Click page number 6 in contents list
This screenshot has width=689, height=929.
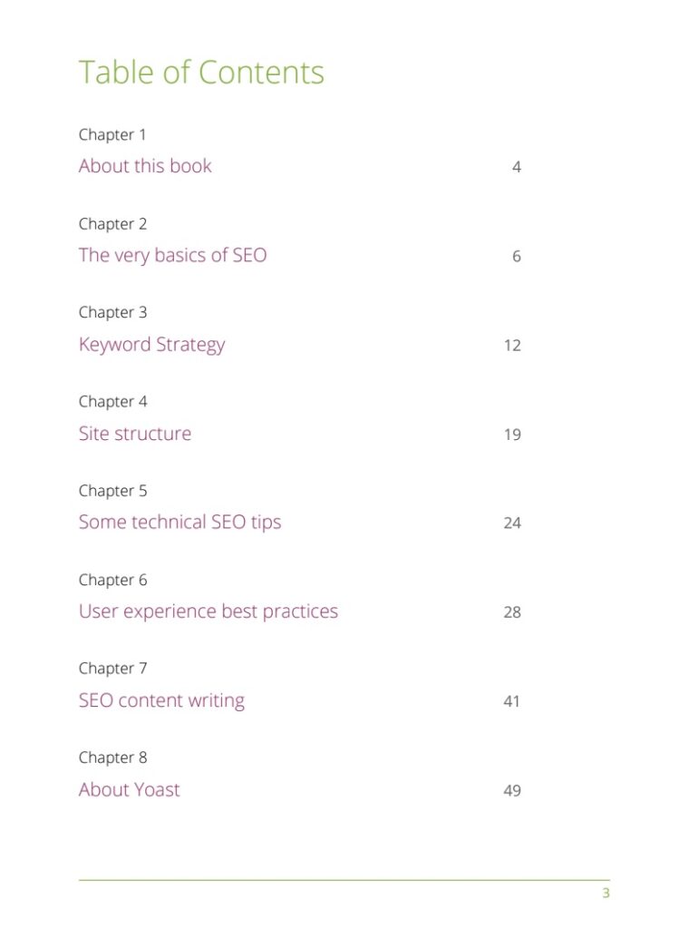click(x=517, y=256)
